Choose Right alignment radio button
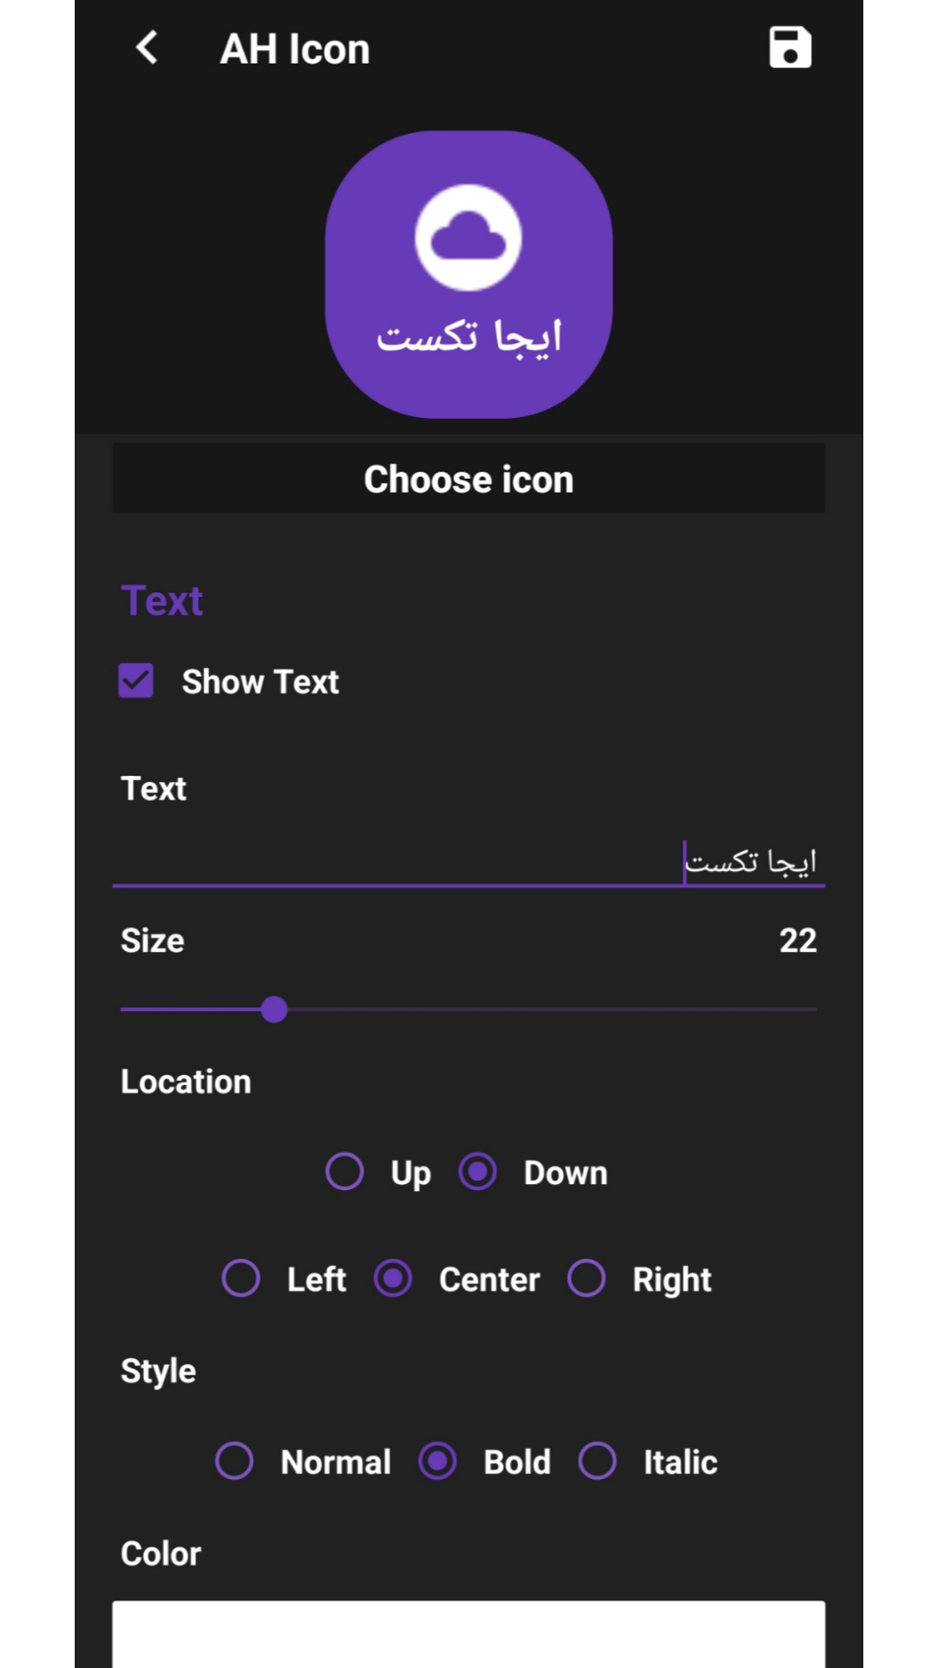 [586, 1279]
